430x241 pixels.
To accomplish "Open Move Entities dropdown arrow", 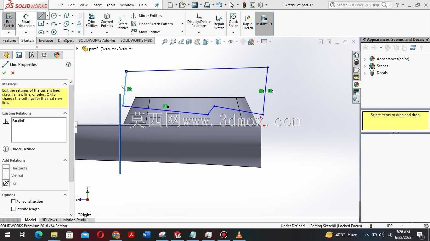I will (182, 32).
